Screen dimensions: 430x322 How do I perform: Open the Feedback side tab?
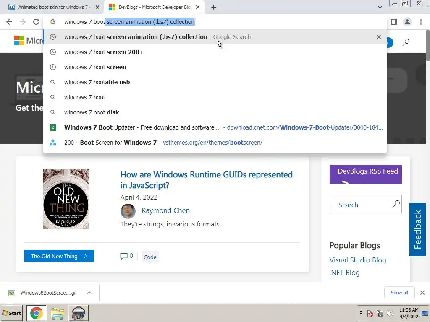pyautogui.click(x=417, y=229)
